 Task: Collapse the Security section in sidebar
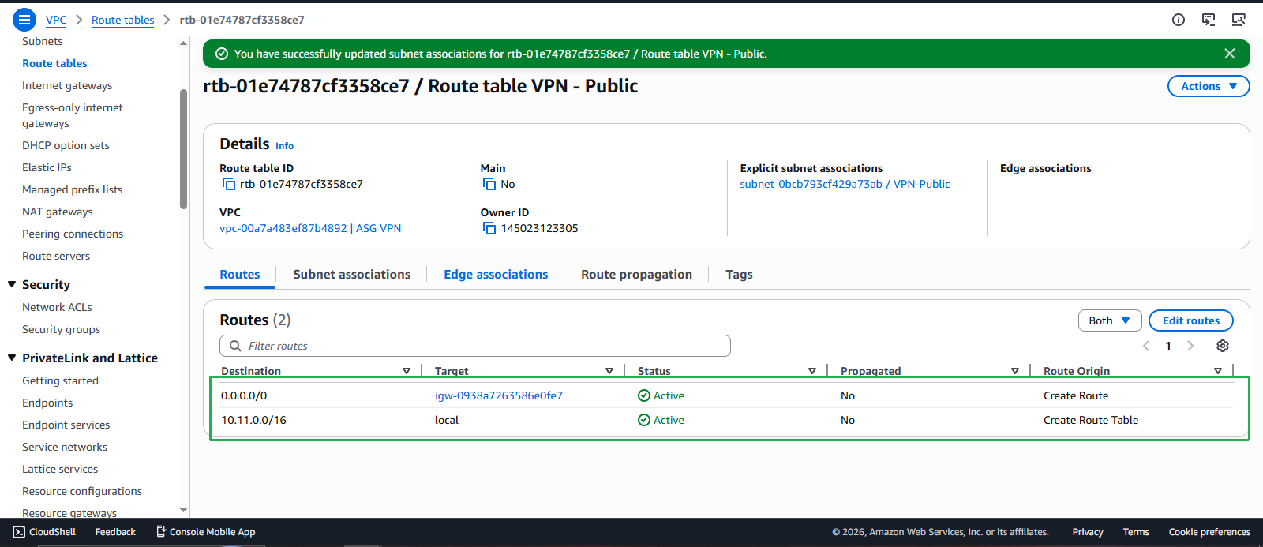12,284
